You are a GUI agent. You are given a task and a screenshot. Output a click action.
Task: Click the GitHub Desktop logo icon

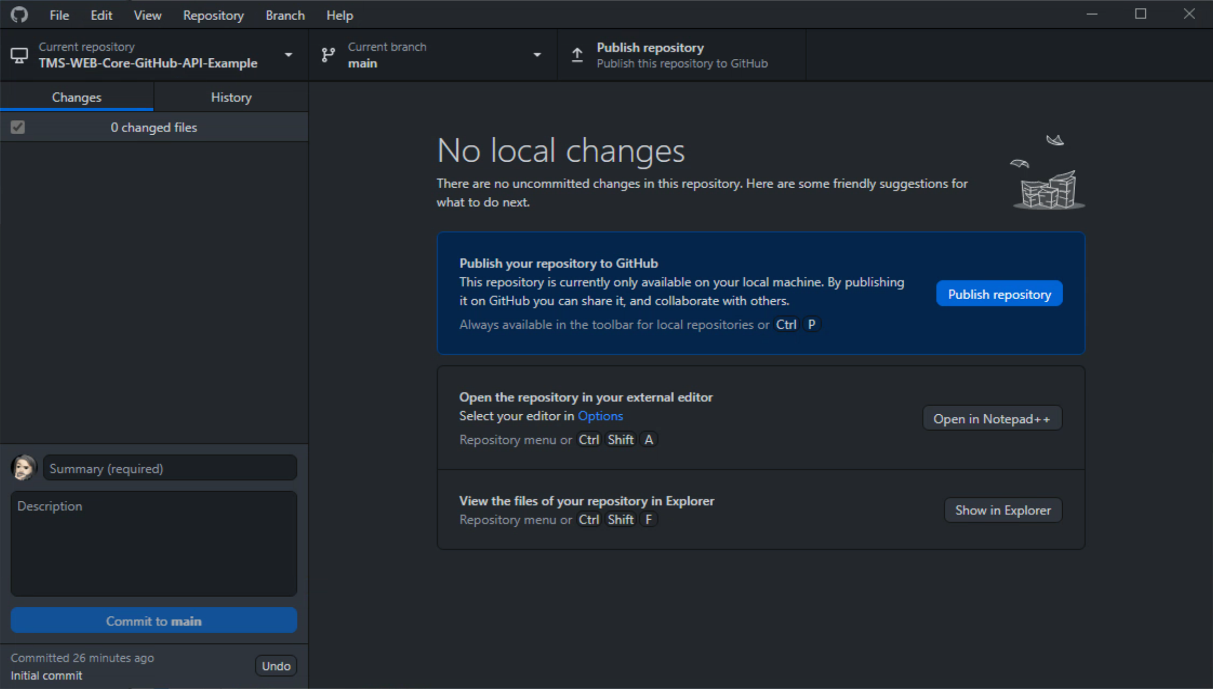(21, 15)
